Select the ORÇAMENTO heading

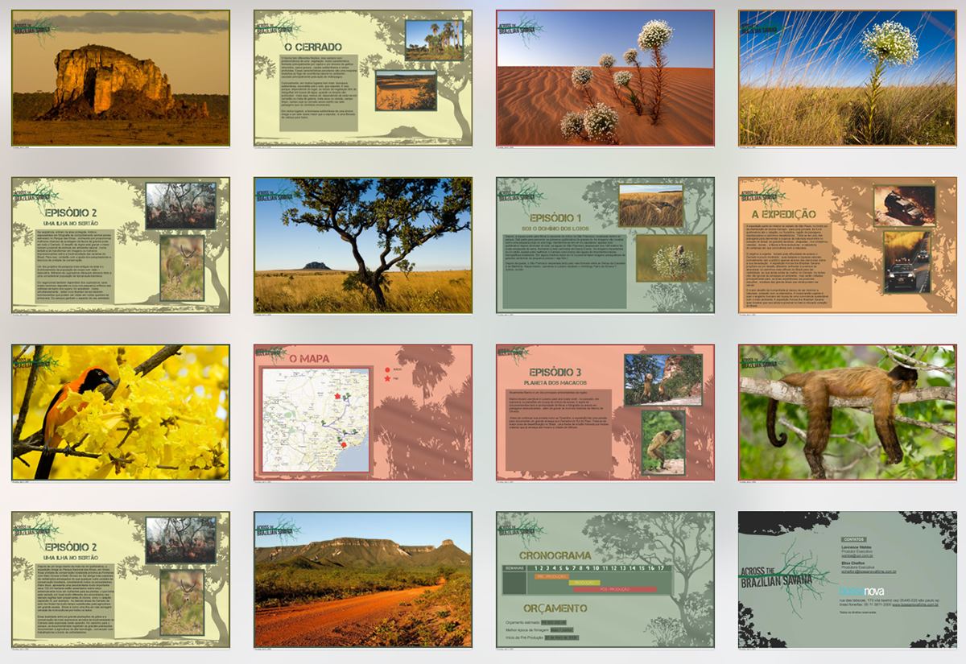click(555, 608)
